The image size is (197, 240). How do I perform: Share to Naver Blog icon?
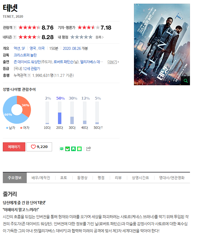[62, 149]
